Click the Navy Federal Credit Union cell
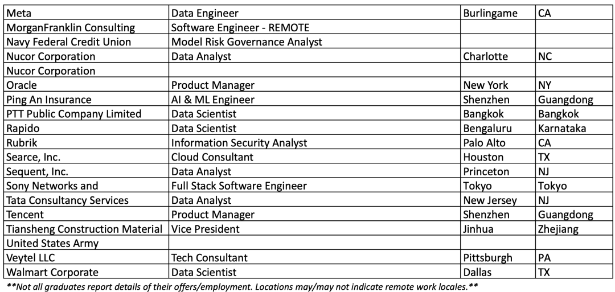 click(87, 42)
